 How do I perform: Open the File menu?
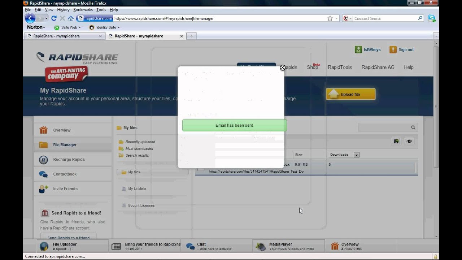(28, 10)
